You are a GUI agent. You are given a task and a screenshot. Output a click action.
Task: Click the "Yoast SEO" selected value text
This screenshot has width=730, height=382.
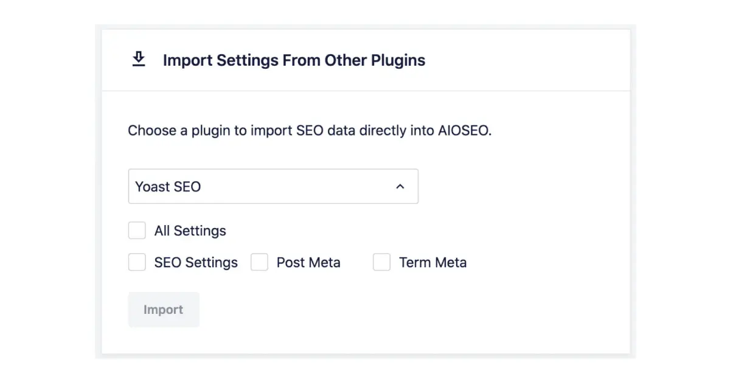168,187
